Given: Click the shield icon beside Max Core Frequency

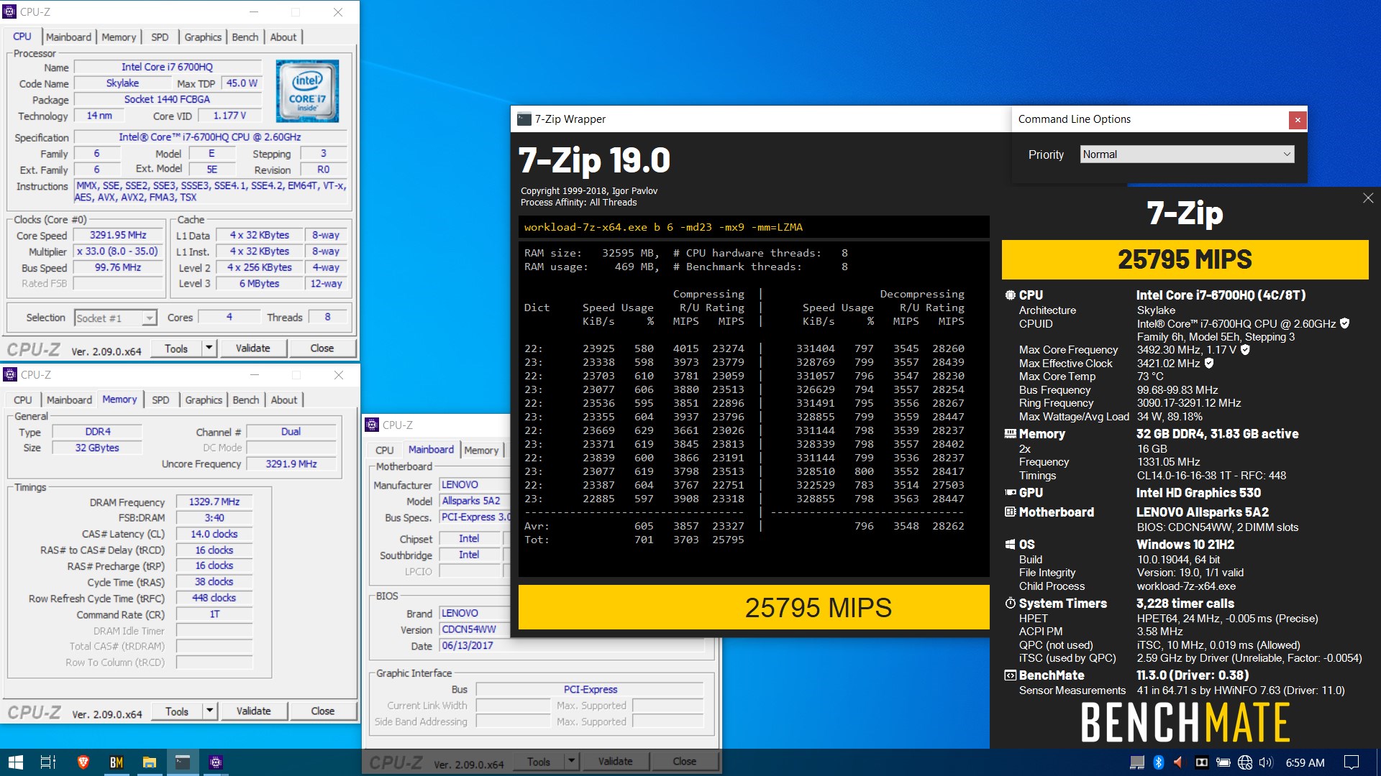Looking at the screenshot, I should pyautogui.click(x=1245, y=350).
